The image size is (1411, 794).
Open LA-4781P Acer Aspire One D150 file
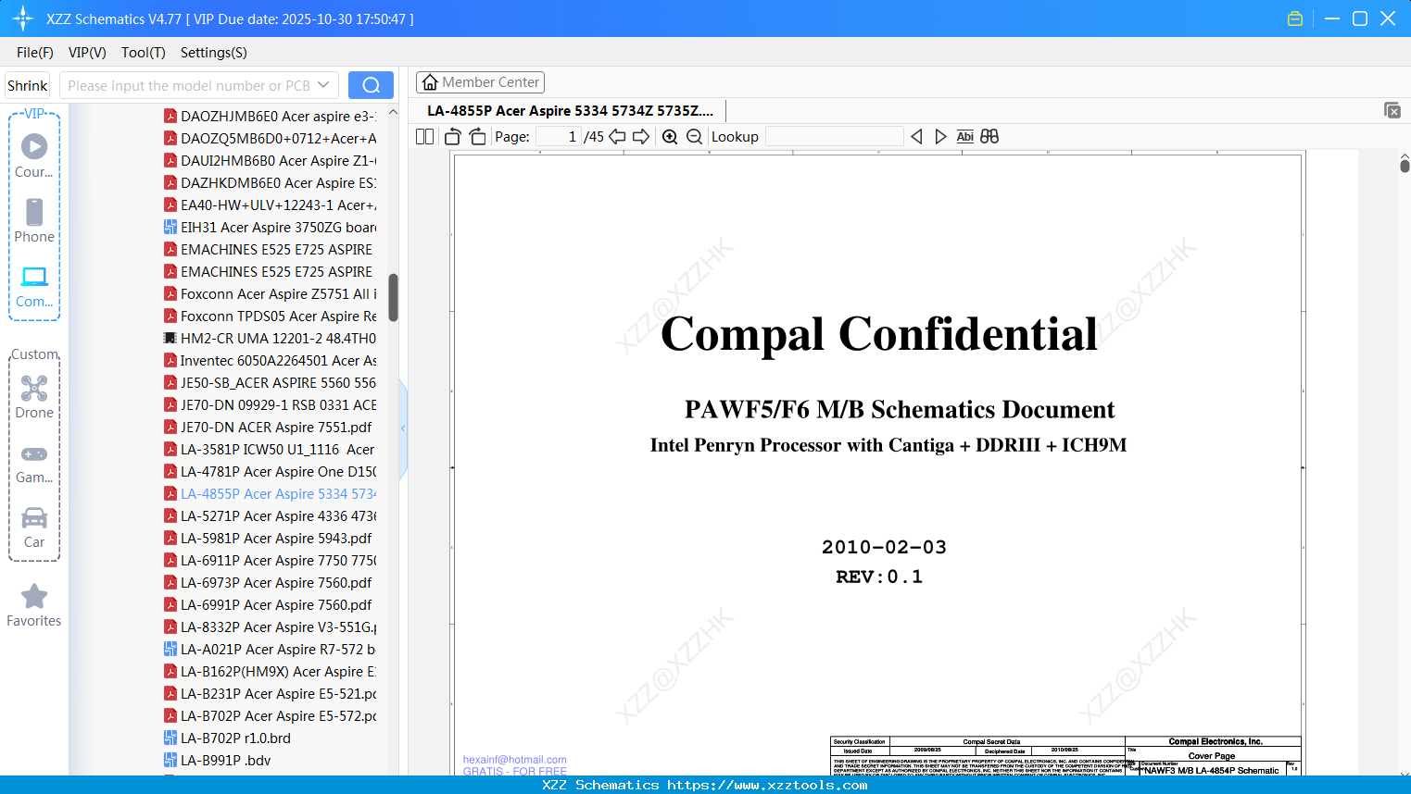(270, 472)
